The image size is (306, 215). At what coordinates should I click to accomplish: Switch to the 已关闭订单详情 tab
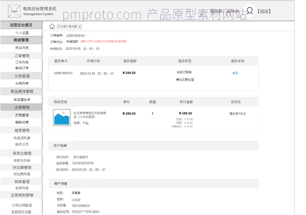[67, 27]
